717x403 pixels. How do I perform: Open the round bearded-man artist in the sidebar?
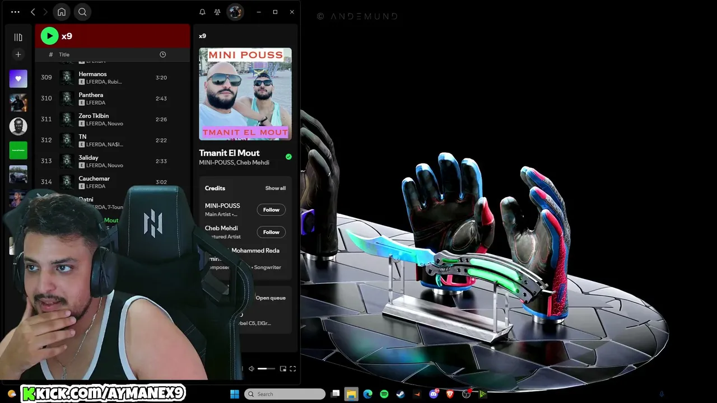coord(18,126)
